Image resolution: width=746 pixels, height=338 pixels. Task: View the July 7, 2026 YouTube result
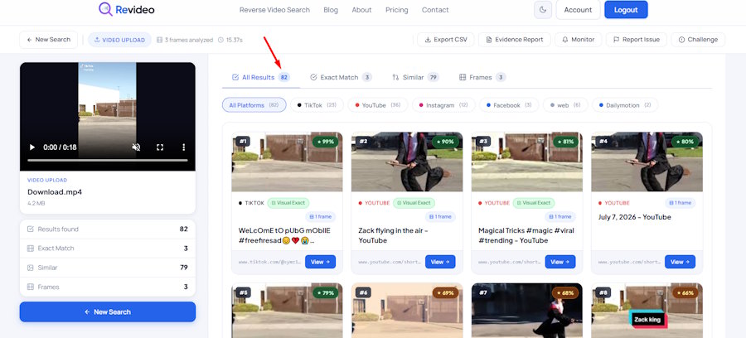click(680, 262)
